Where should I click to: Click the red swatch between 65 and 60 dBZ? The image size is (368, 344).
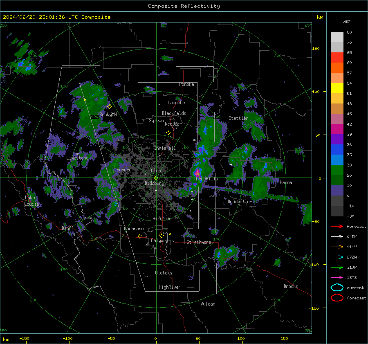337,58
